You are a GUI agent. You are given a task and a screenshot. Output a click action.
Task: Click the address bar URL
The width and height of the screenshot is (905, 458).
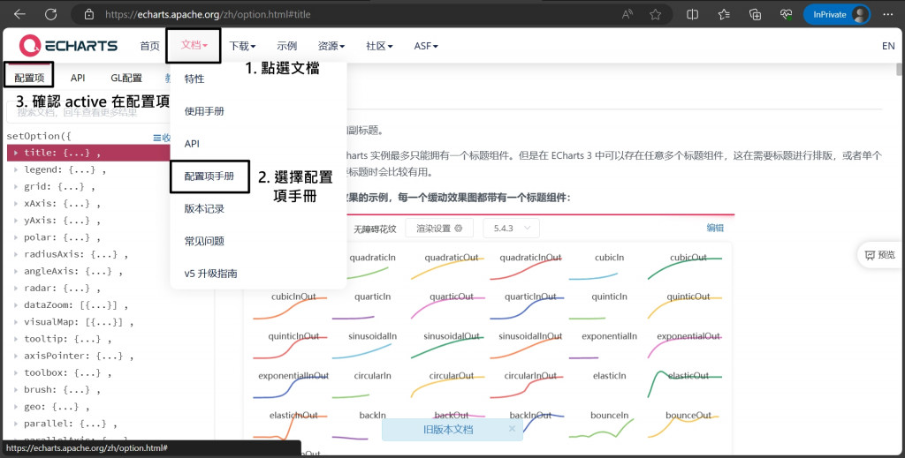point(208,14)
